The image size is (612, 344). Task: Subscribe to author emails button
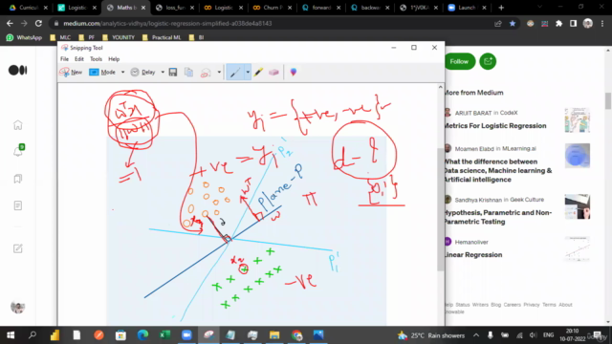488,61
